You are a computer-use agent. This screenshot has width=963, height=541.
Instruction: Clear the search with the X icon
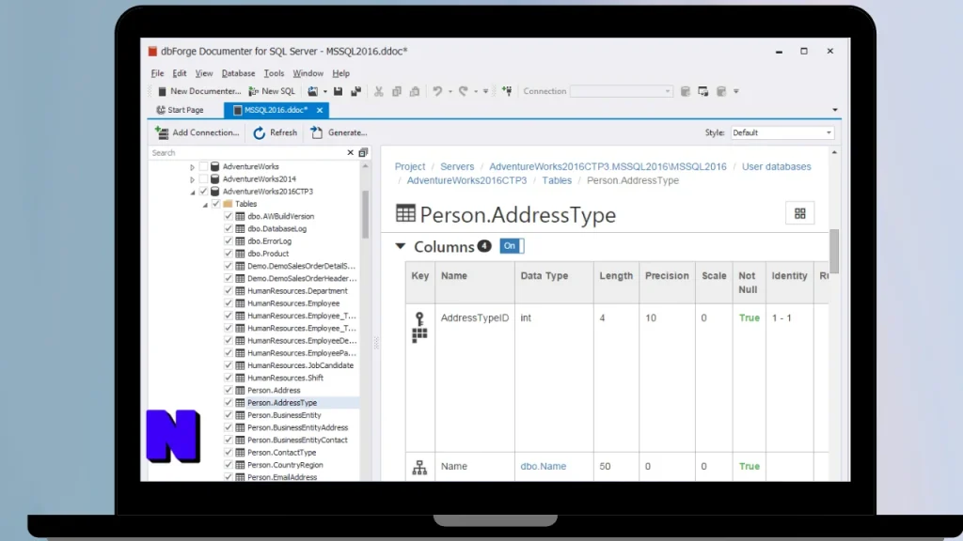(x=350, y=153)
